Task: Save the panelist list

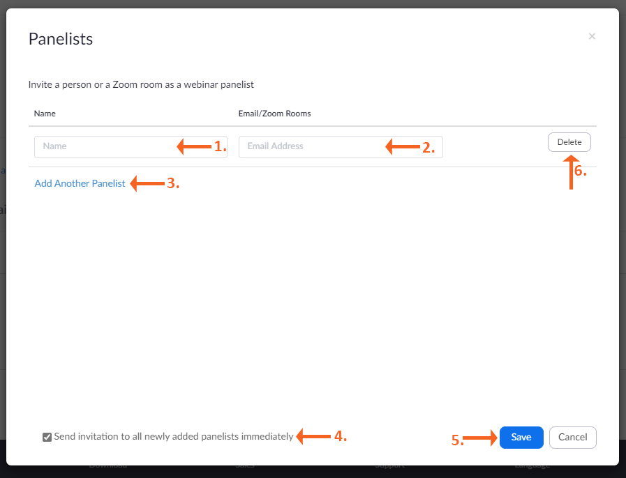Action: 521,438
